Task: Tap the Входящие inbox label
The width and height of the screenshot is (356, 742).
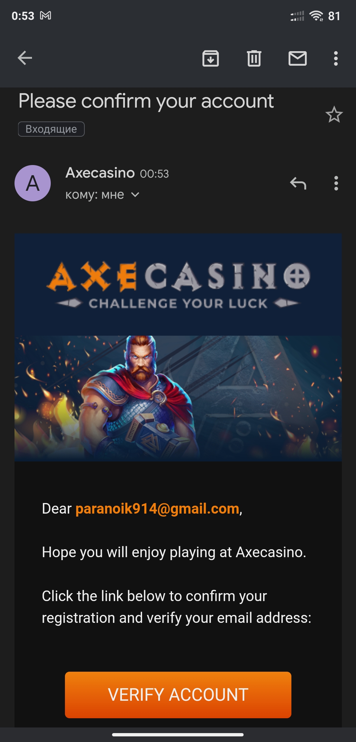Action: click(x=51, y=129)
